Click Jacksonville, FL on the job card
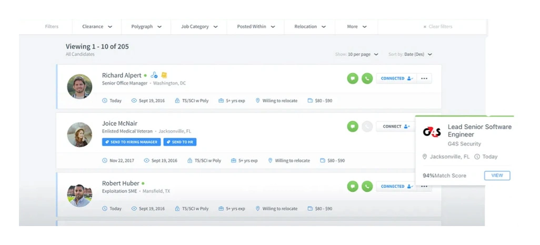This screenshot has height=245, width=540. [x=449, y=157]
